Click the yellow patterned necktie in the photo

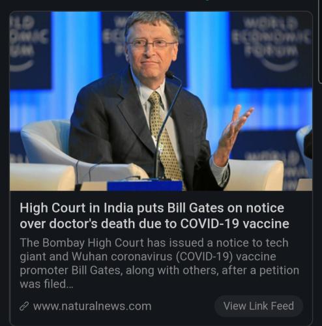click(x=164, y=139)
